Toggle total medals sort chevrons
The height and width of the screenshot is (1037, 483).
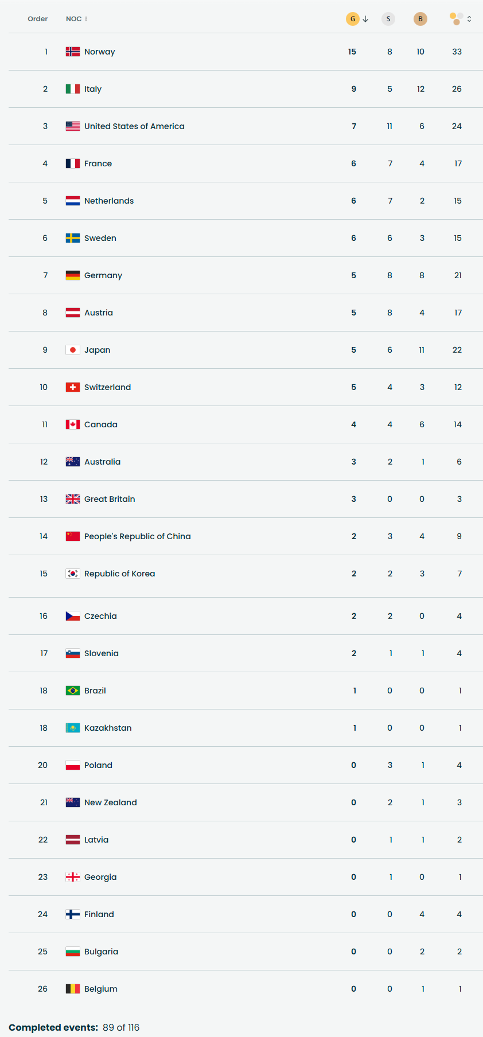coord(469,19)
